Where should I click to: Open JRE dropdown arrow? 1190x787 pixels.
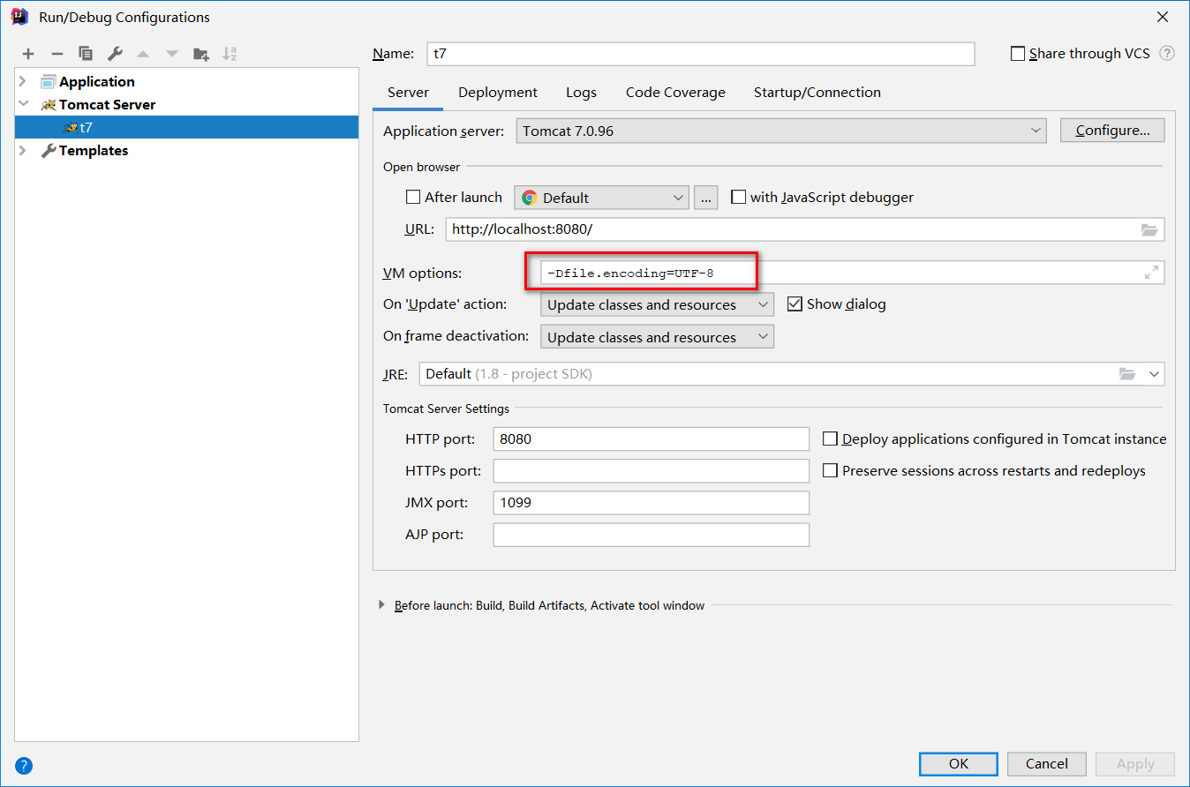(1154, 374)
